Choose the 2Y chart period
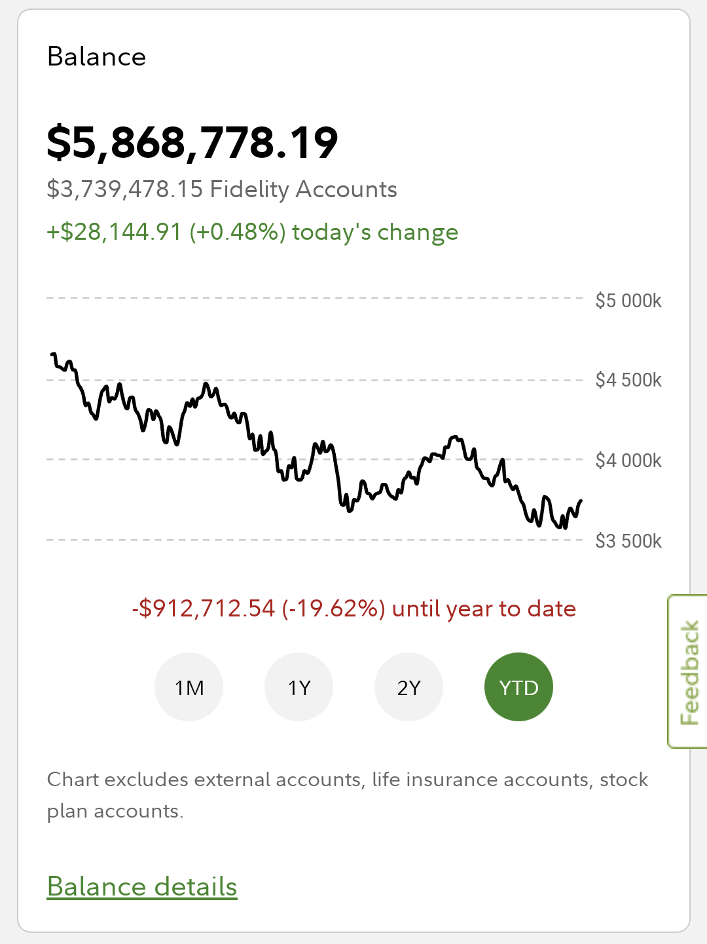This screenshot has height=944, width=707. (408, 687)
